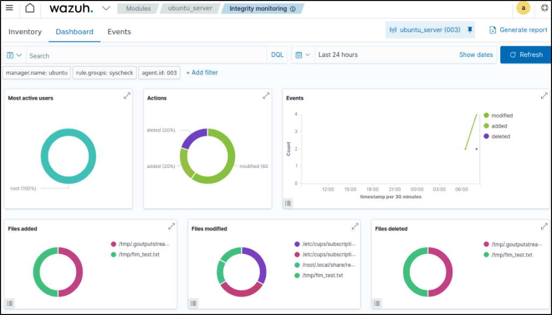
Task: Click the Refresh button
Action: click(x=526, y=55)
